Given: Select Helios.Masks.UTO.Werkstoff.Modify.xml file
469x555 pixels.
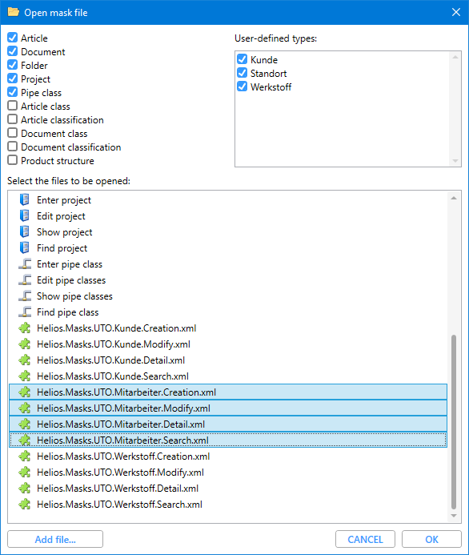Looking at the screenshot, I should [228, 473].
